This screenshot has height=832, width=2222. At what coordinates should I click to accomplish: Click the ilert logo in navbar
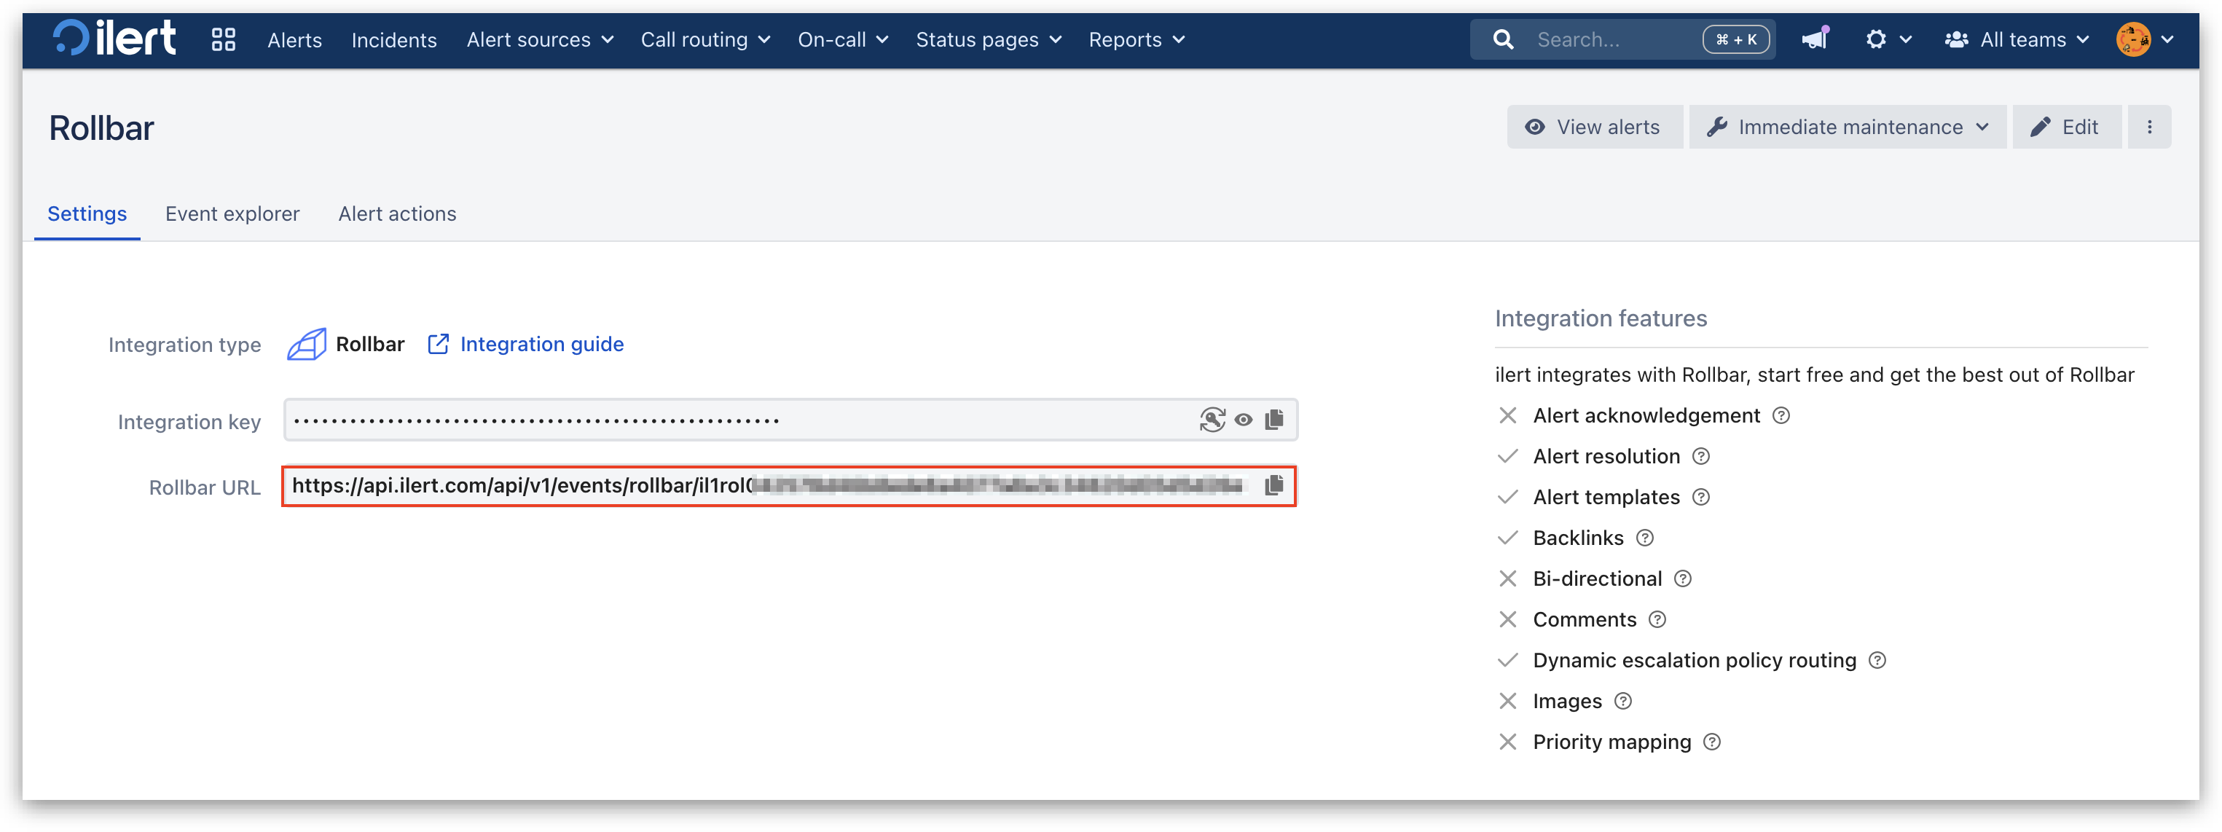point(114,39)
